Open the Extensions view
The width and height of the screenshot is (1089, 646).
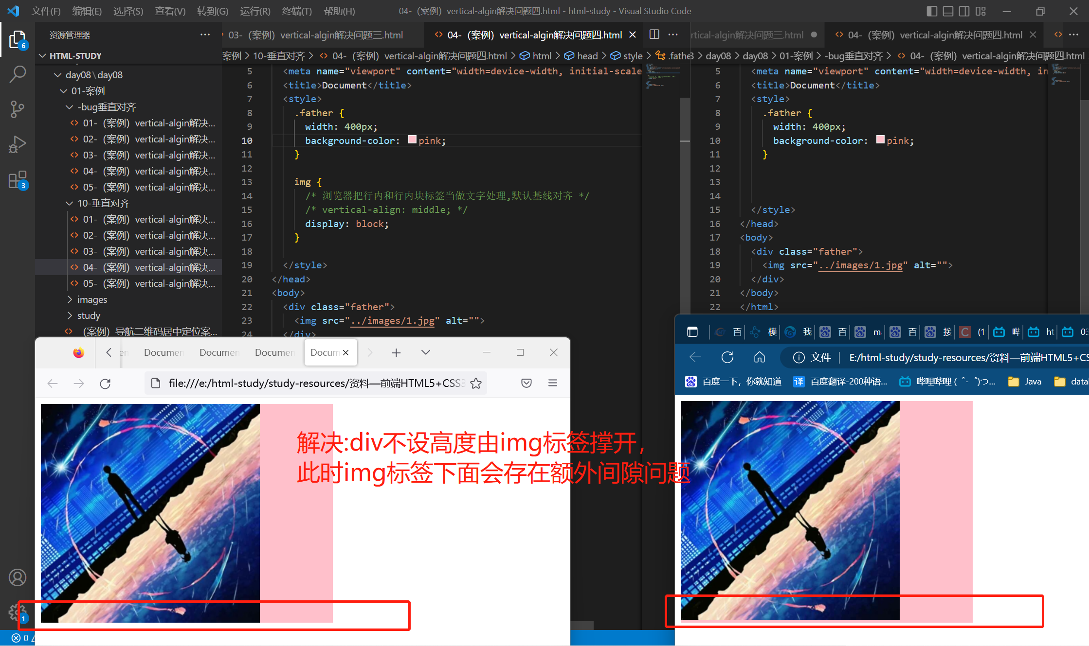click(x=18, y=180)
